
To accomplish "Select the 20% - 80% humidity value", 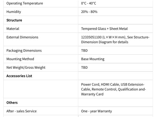I will coord(89,12).
